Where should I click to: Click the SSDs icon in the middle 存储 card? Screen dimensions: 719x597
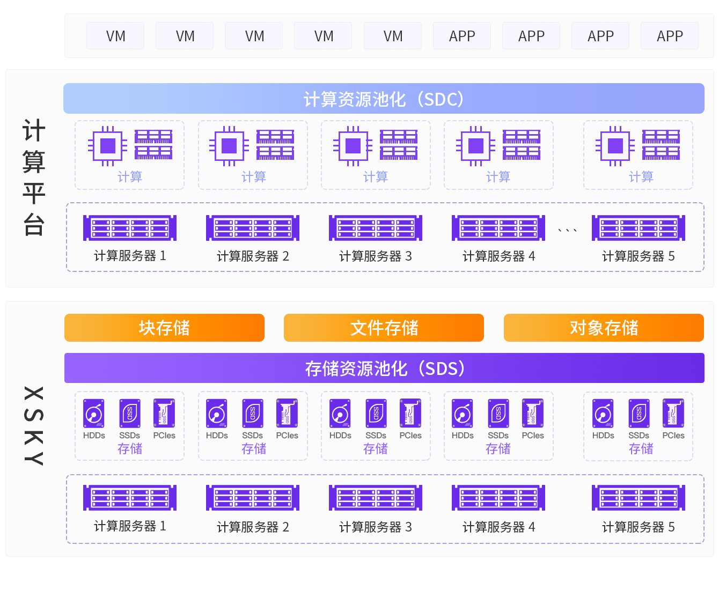(376, 414)
